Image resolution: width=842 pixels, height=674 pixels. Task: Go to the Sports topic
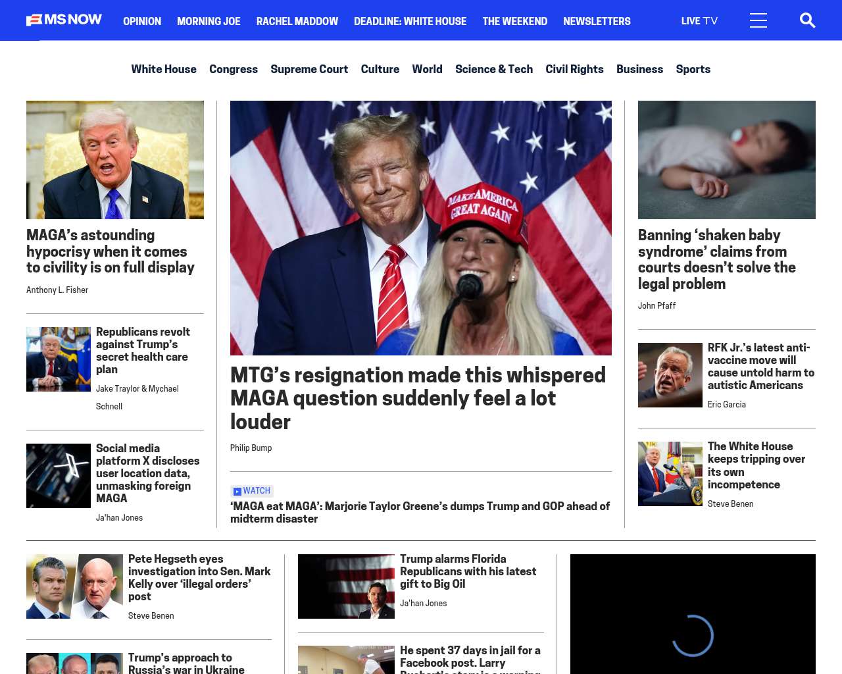coord(693,69)
